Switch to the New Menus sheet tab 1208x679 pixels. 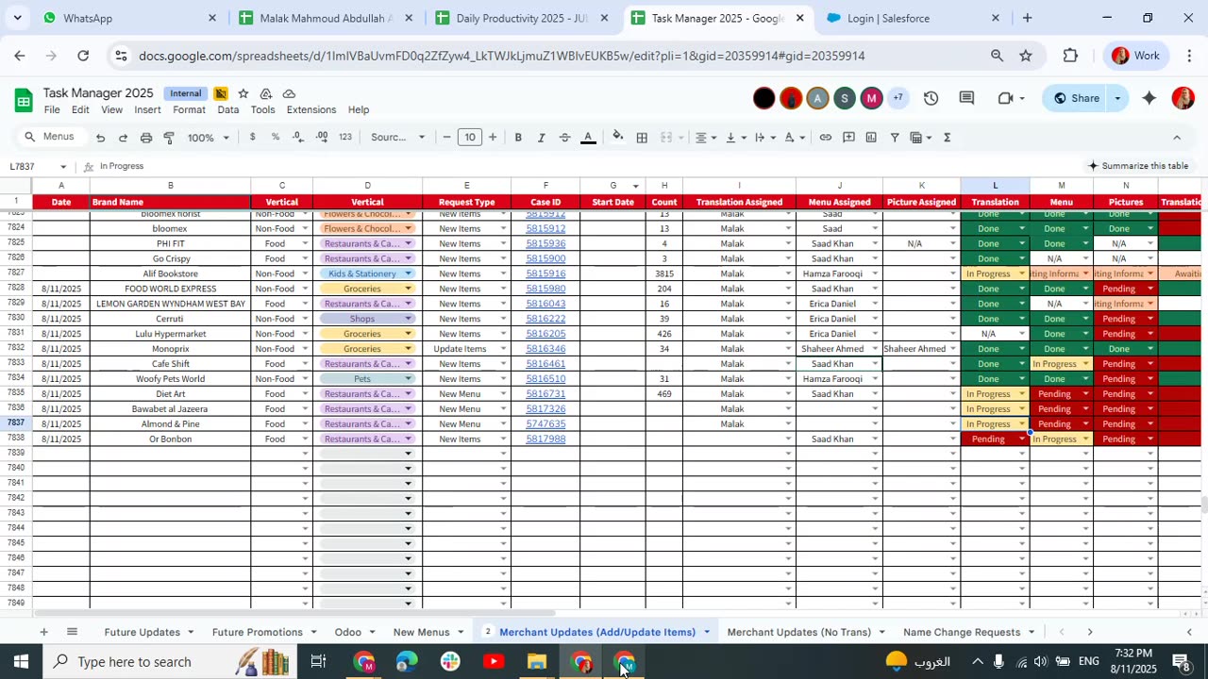click(421, 632)
